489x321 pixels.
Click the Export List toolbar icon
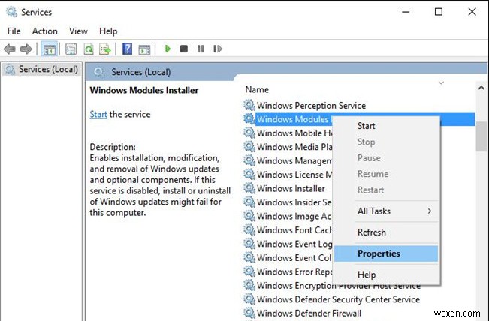(x=105, y=49)
